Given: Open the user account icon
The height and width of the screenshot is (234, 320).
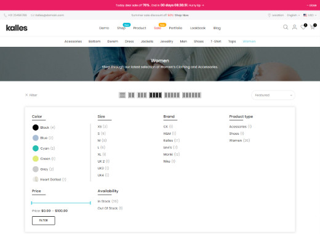Looking at the screenshot, I should coord(295,27).
